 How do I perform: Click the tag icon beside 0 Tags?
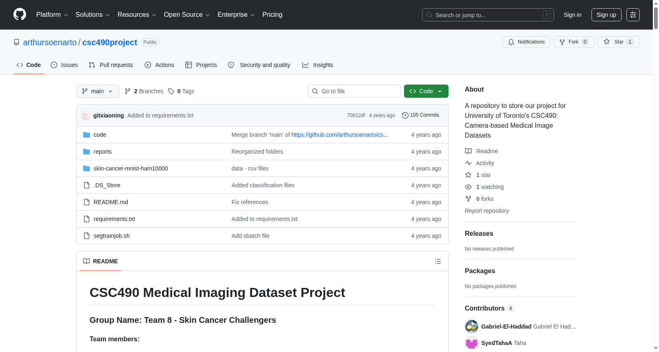(x=171, y=91)
